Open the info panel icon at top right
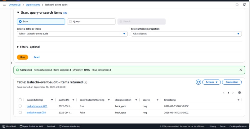This screenshot has width=250, height=129. tap(237, 5)
